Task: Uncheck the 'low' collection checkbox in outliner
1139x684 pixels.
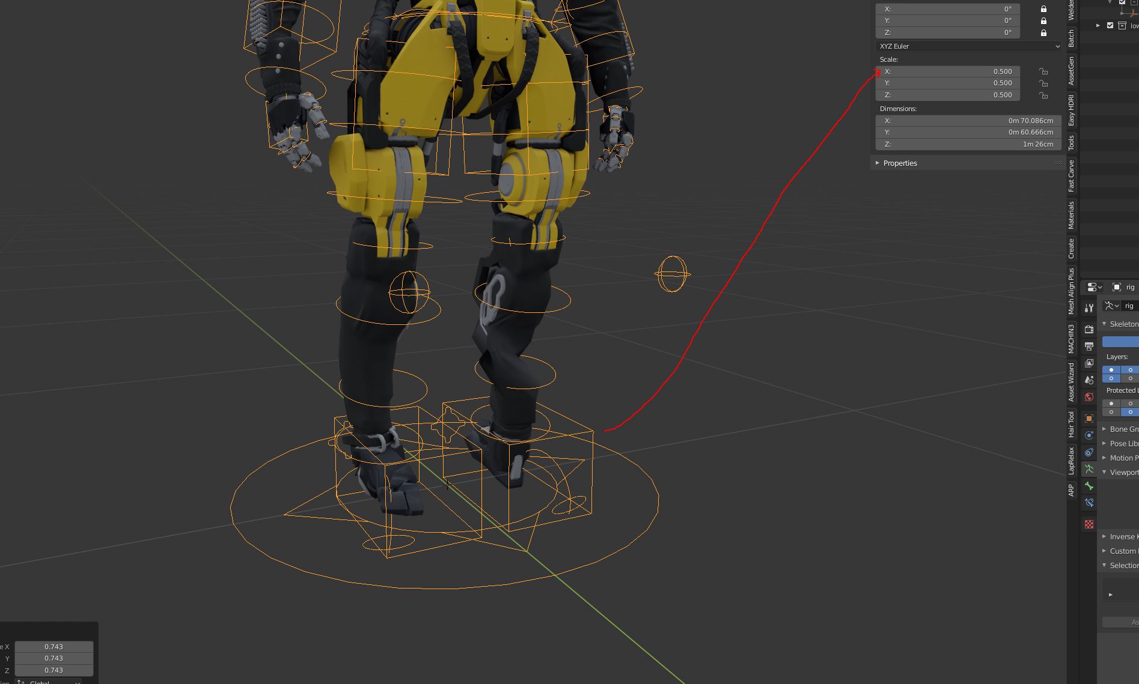Action: (x=1110, y=26)
